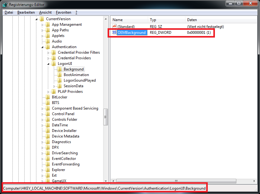Click the DateTime folder icon
Image resolution: width=260 pixels, height=194 pixels.
click(48, 125)
